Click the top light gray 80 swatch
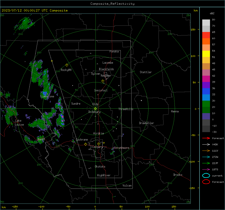The height and width of the screenshot is (210, 225). (x=206, y=22)
